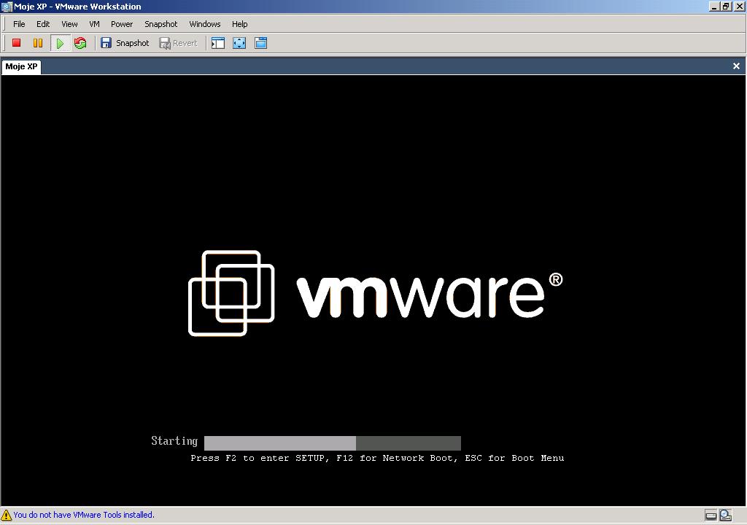Screen dimensions: 747x525
Task: Click the red Power Off stop icon
Action: (16, 43)
